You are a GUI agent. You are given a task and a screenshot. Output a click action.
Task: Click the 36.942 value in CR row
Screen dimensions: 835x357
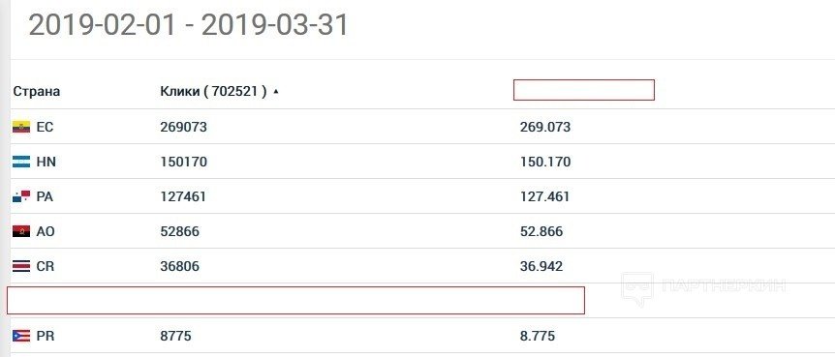click(x=541, y=266)
